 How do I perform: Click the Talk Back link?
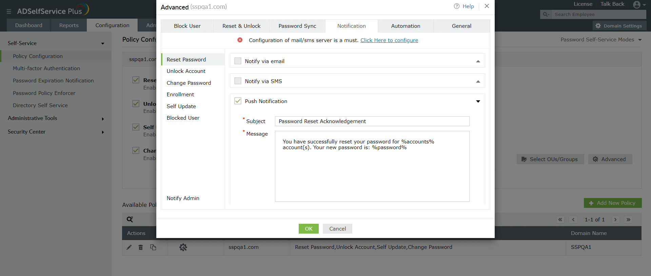pyautogui.click(x=612, y=4)
